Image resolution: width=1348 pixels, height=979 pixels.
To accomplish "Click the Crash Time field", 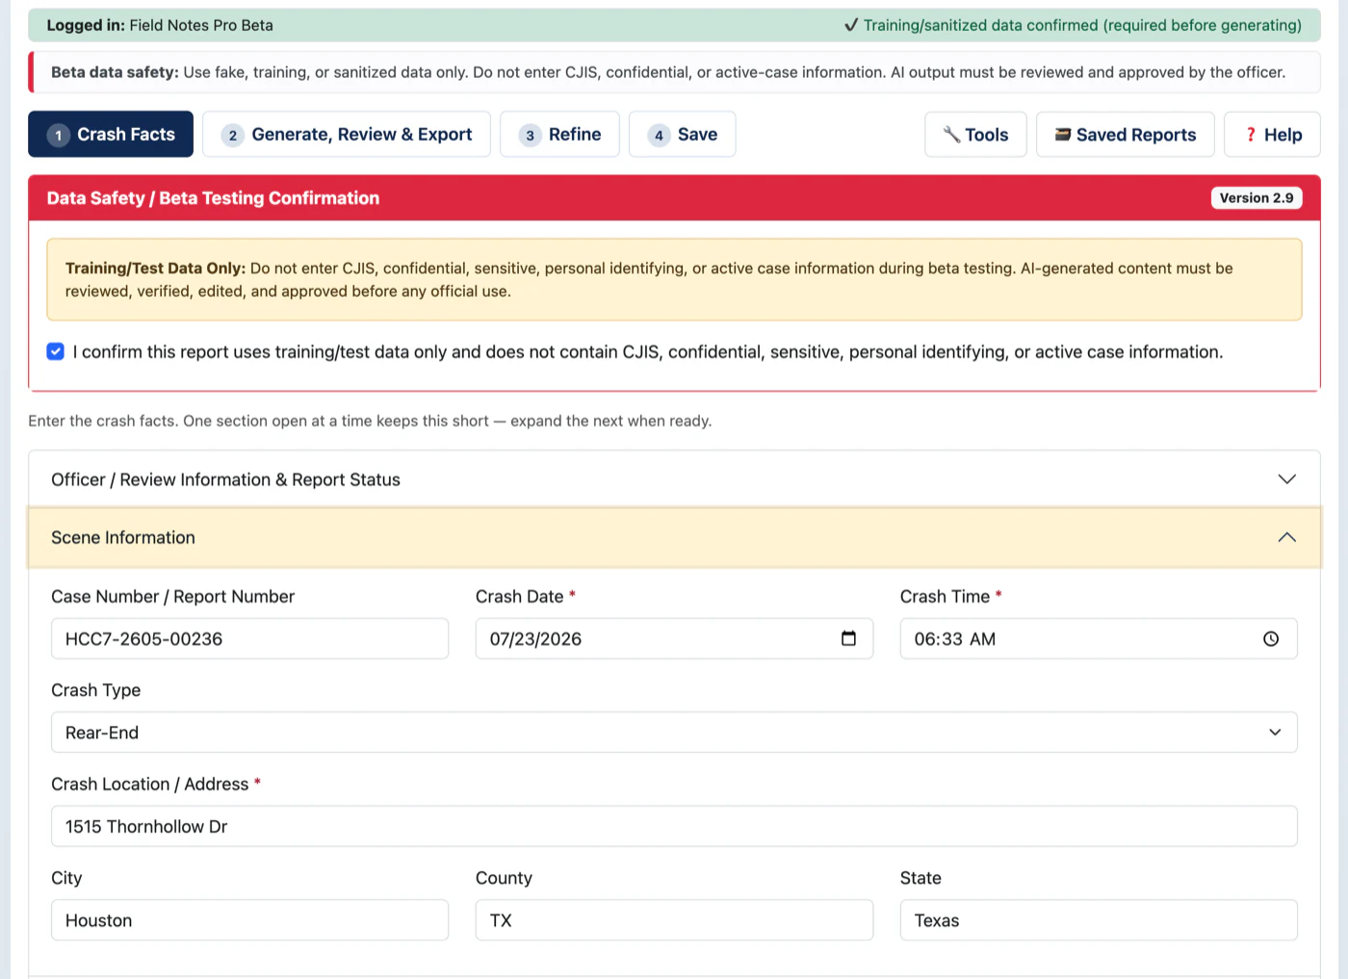I will (1099, 638).
